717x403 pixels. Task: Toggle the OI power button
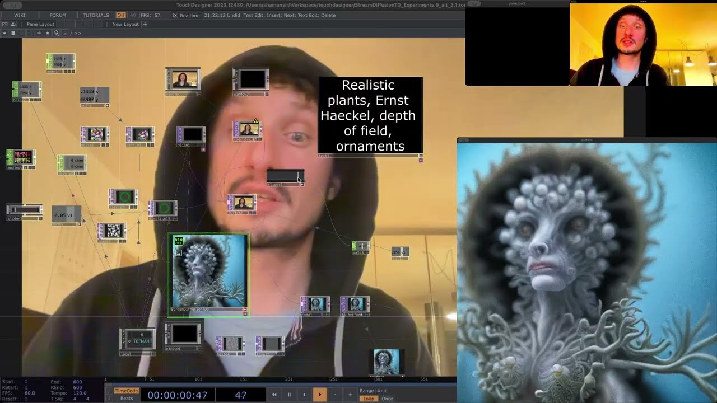coord(121,15)
